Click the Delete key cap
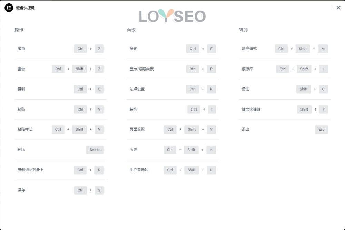 pyautogui.click(x=95, y=150)
